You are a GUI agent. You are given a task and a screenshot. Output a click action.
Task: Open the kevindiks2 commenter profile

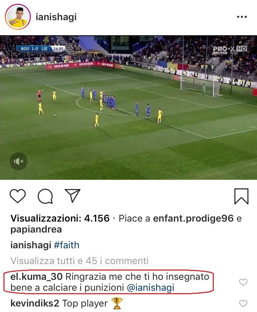point(35,303)
